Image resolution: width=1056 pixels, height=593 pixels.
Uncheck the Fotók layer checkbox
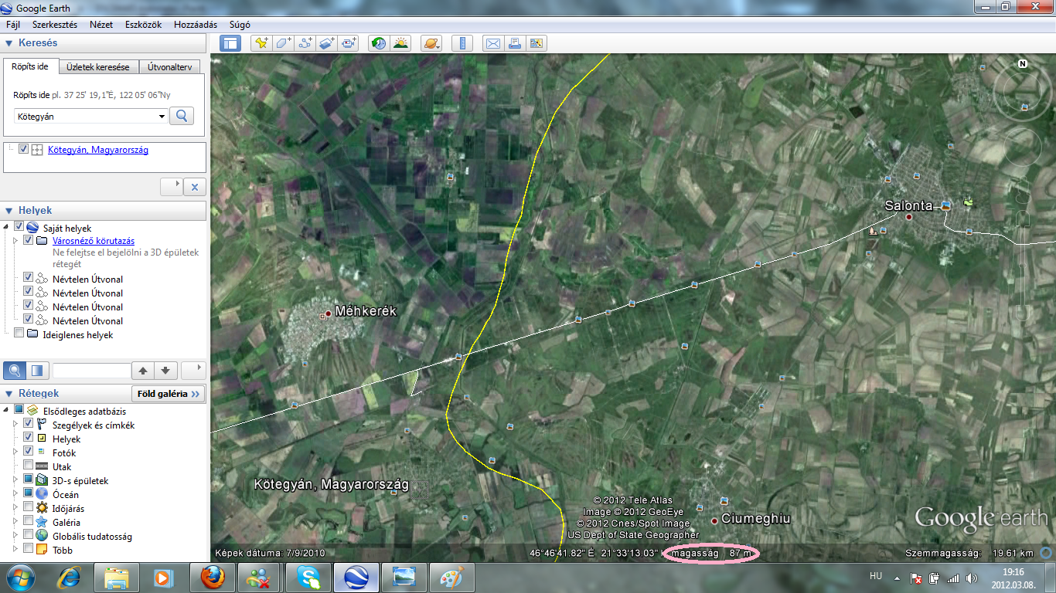[x=29, y=452]
